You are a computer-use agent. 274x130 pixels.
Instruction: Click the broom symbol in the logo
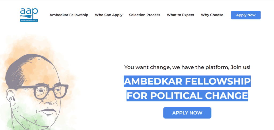coord(26,16)
